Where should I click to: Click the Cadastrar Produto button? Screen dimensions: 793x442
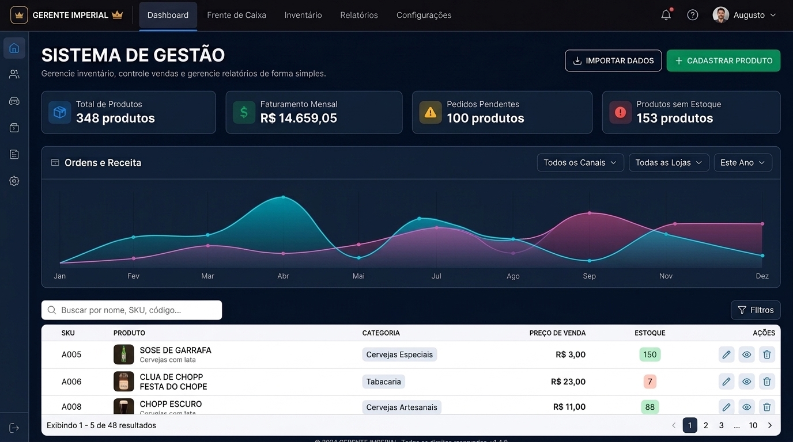pos(723,60)
